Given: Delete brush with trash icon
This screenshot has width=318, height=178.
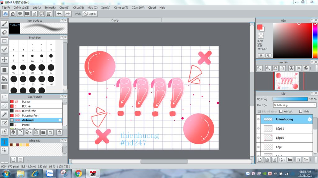Looking at the screenshot, I should pyautogui.click(x=59, y=132).
